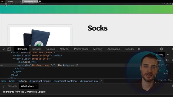Click the socks product image
173x97 pixels.
click(x=40, y=37)
